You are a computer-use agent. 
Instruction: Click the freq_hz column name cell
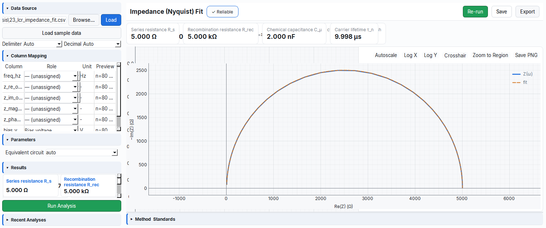pyautogui.click(x=14, y=76)
